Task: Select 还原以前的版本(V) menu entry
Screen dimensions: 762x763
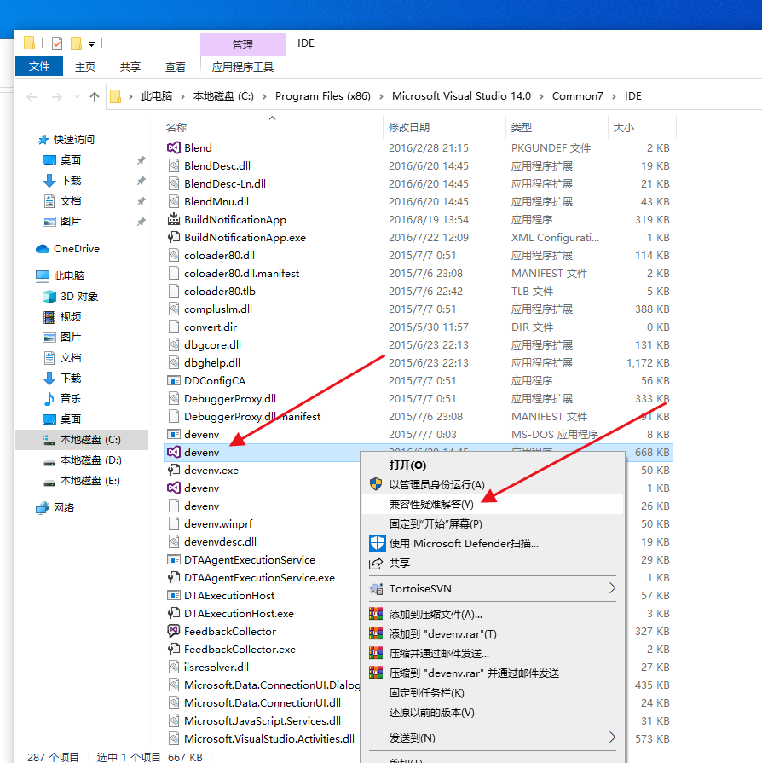Action: click(493, 713)
